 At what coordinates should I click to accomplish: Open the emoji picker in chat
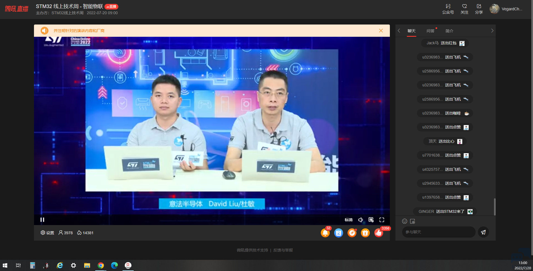tap(405, 221)
